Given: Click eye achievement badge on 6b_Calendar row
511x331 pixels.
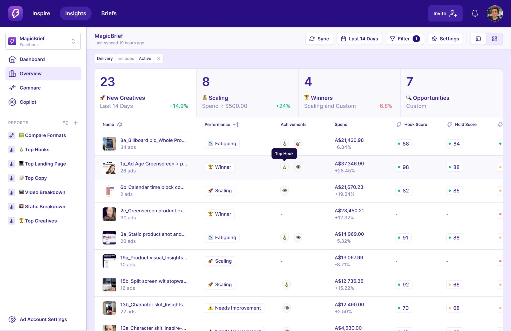Looking at the screenshot, I should 285,191.
